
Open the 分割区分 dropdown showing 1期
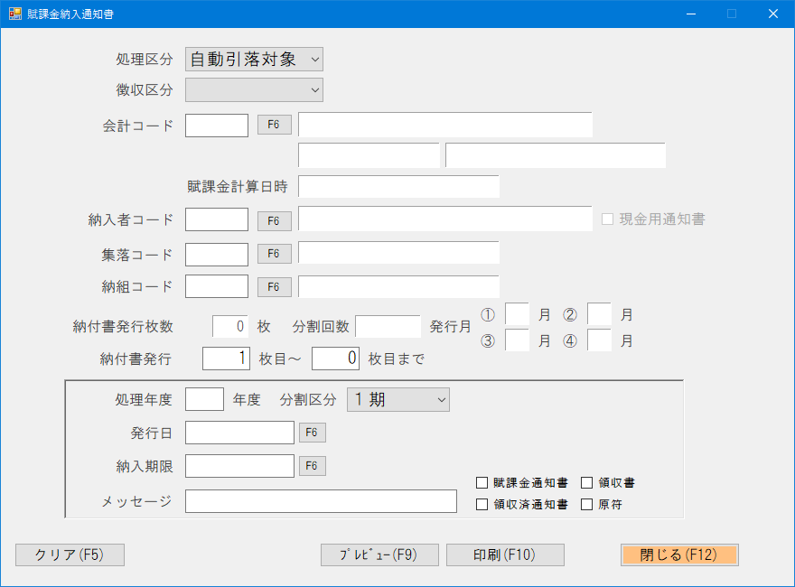[x=397, y=399]
